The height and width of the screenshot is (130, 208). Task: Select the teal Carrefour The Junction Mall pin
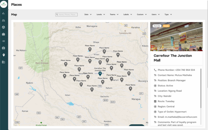(100, 74)
